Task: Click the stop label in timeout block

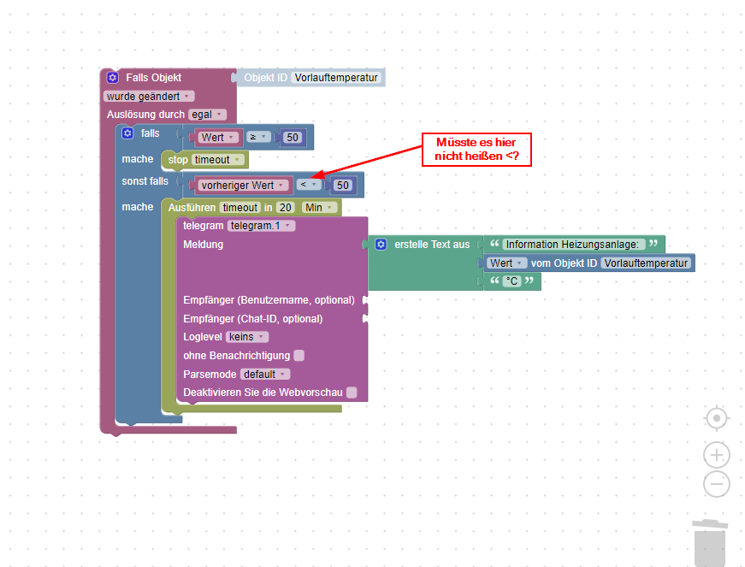Action: 178,160
